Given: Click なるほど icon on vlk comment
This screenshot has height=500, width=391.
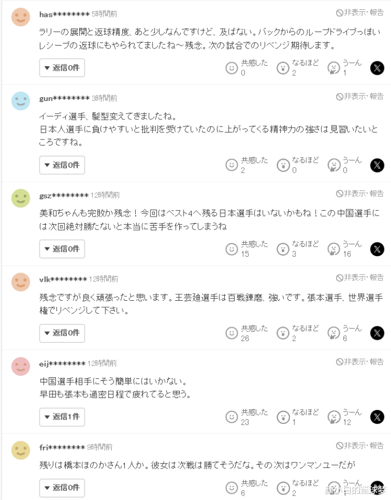Looking at the screenshot, I should pos(282,333).
